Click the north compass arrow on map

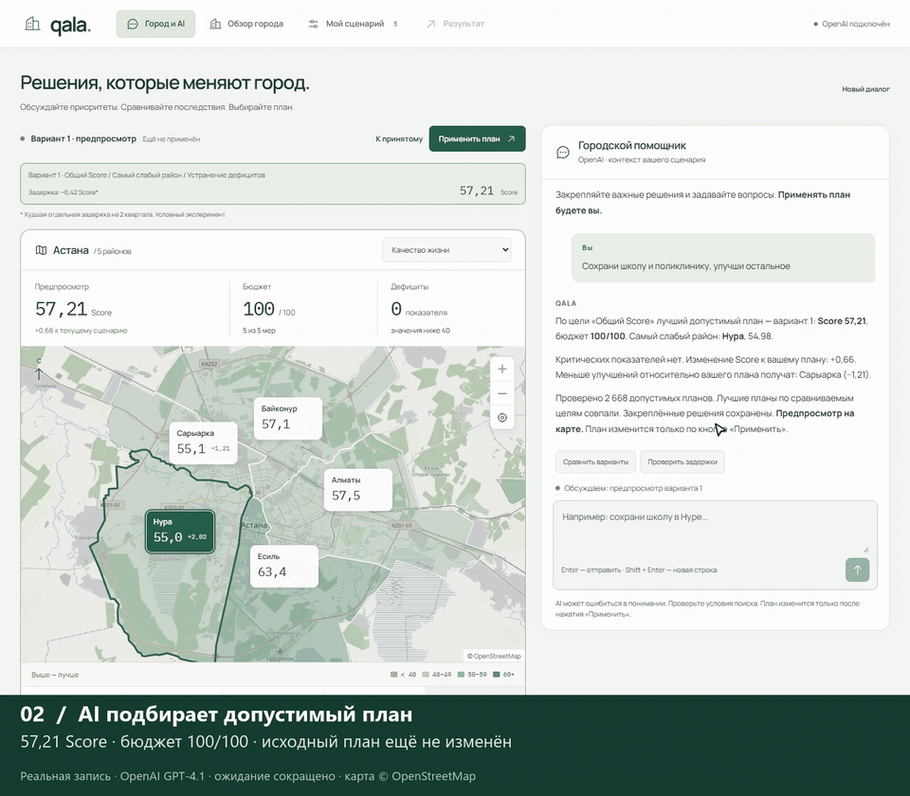tap(39, 371)
